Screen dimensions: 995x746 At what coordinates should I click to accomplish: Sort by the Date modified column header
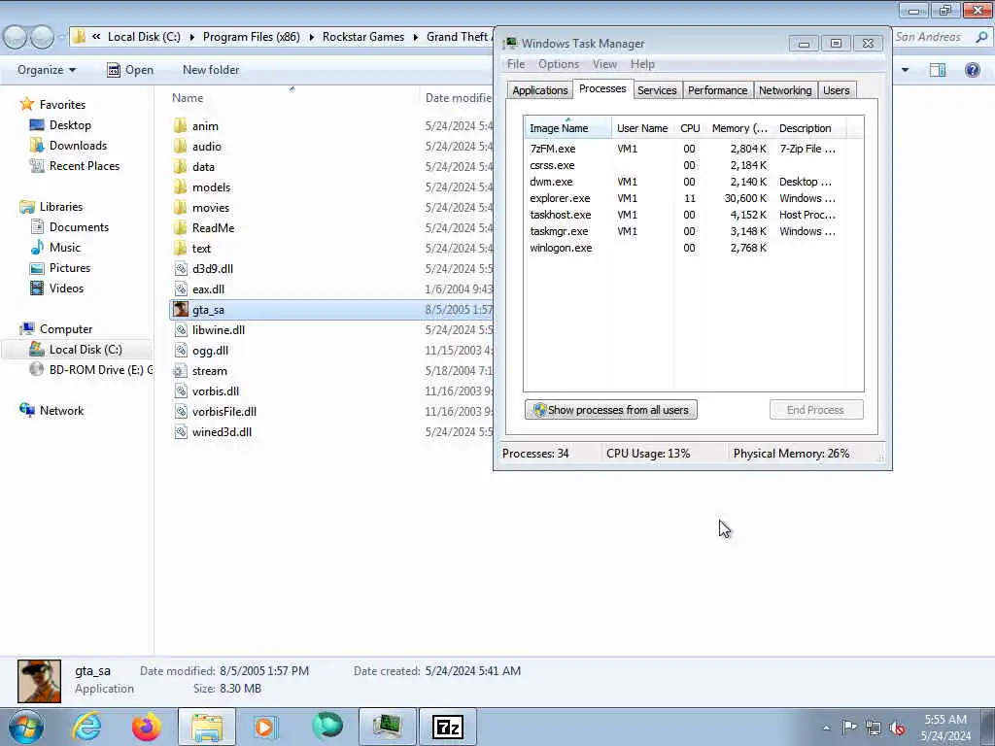tap(457, 98)
